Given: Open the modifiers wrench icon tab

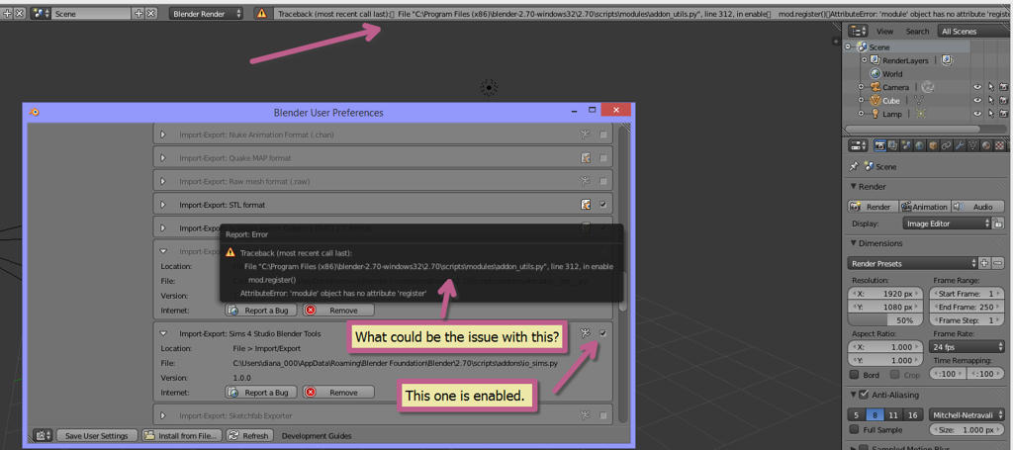Looking at the screenshot, I should pyautogui.click(x=959, y=146).
